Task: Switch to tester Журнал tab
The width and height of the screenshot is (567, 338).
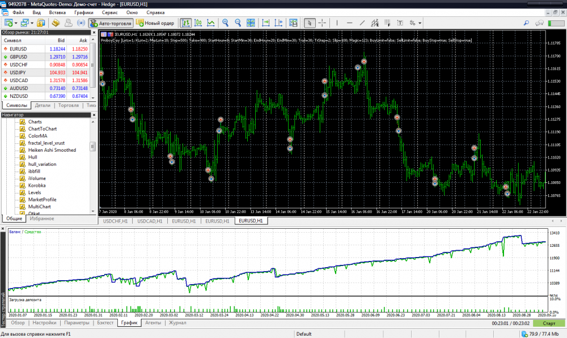Action: click(x=177, y=323)
